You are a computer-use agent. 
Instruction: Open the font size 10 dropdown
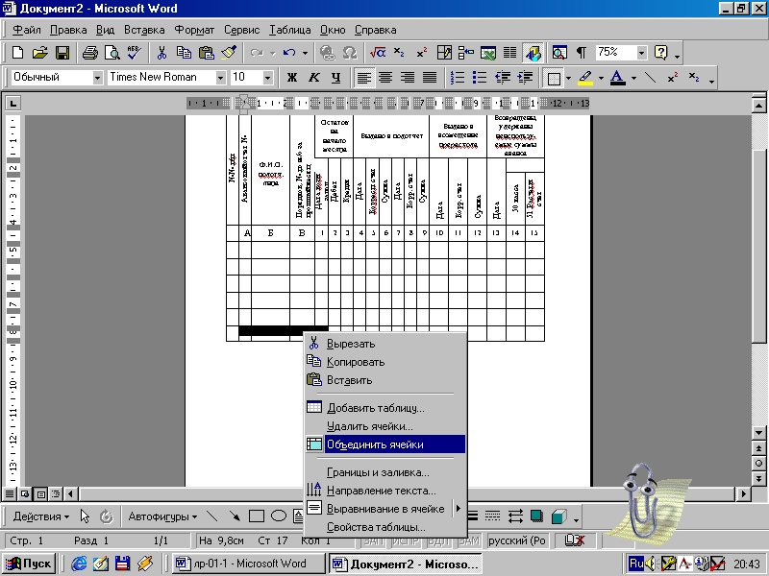pos(267,78)
